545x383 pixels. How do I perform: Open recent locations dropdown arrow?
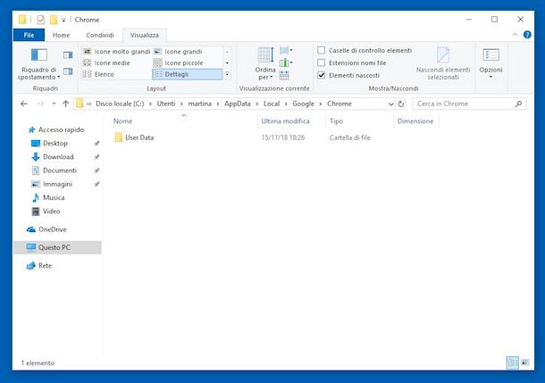[x=54, y=104]
